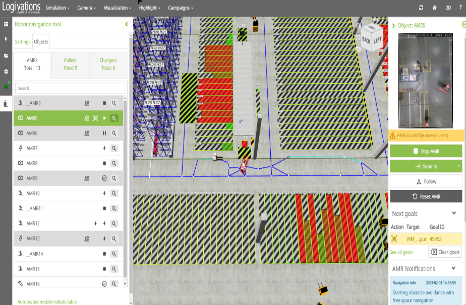Open the grid list sidebar icon
The image size is (466, 305).
(6, 24)
